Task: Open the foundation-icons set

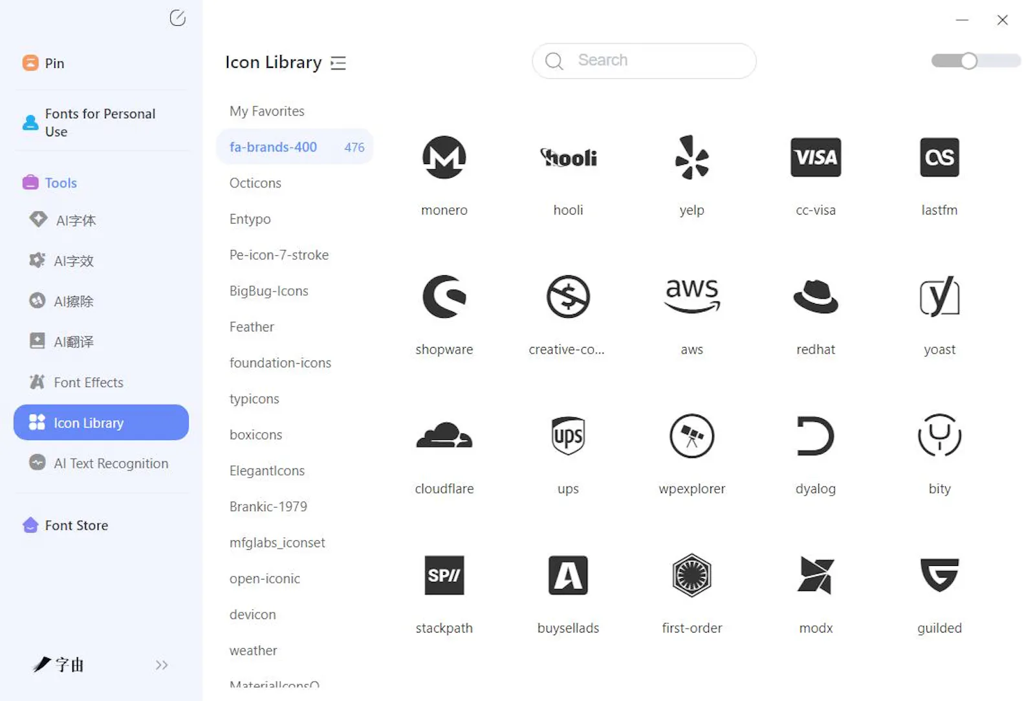Action: point(280,363)
